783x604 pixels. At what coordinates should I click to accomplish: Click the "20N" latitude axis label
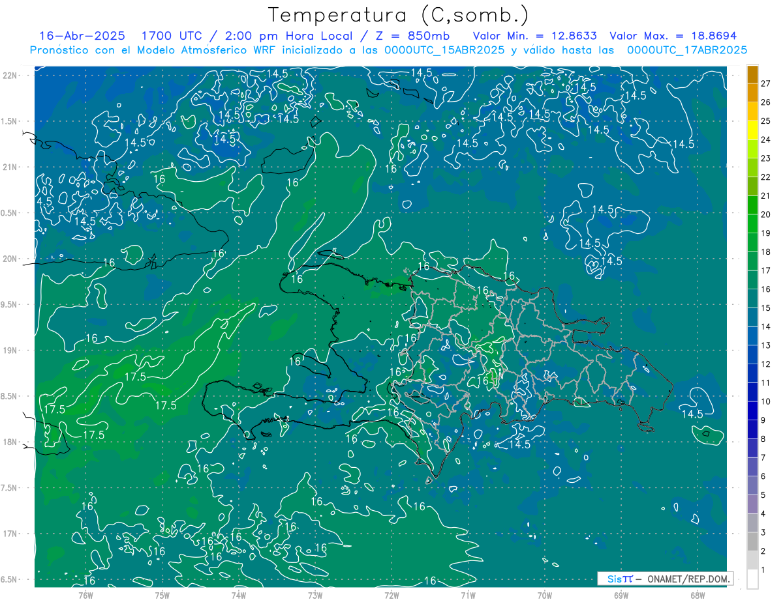pyautogui.click(x=10, y=259)
